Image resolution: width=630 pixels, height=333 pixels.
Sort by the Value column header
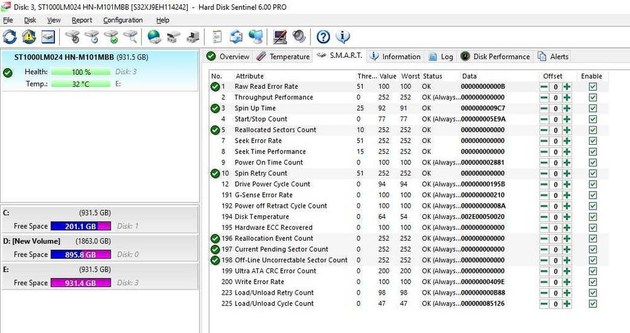387,76
